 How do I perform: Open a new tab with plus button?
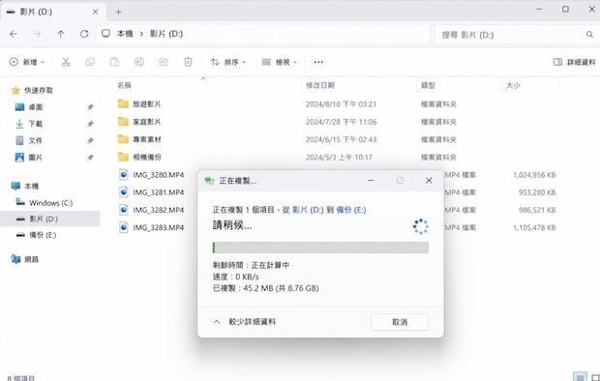pyautogui.click(x=118, y=13)
